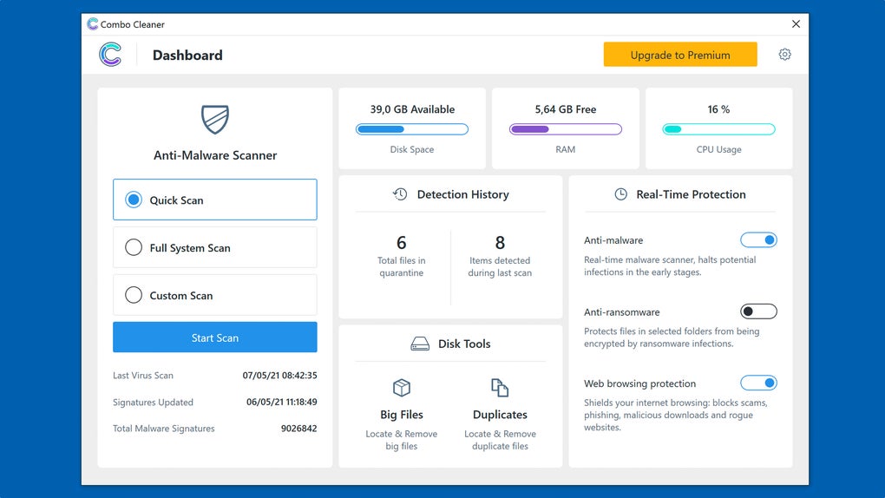Click the Disk Tools heading

pyautogui.click(x=464, y=344)
